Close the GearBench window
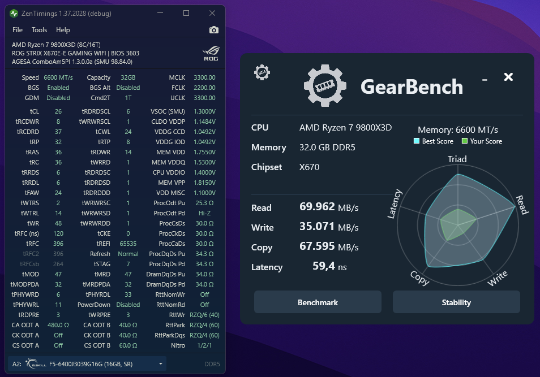 pos(508,77)
